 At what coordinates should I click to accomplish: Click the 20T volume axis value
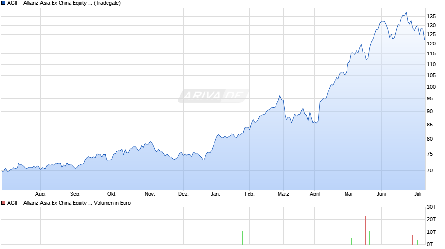(x=431, y=219)
